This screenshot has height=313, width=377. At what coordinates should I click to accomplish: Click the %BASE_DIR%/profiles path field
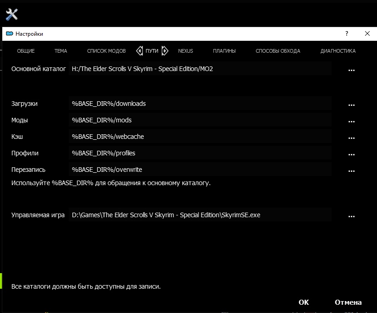(200, 153)
